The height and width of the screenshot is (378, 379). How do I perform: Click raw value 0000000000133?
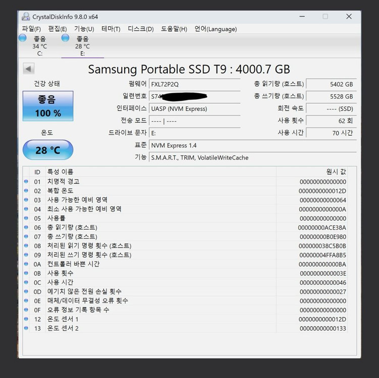coord(323,329)
